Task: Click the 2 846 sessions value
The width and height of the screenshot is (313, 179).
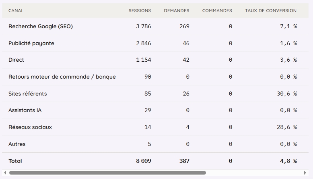Action: tap(144, 44)
